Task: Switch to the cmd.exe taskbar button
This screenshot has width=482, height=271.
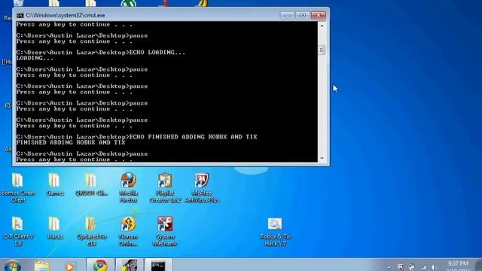Action: [x=159, y=265]
